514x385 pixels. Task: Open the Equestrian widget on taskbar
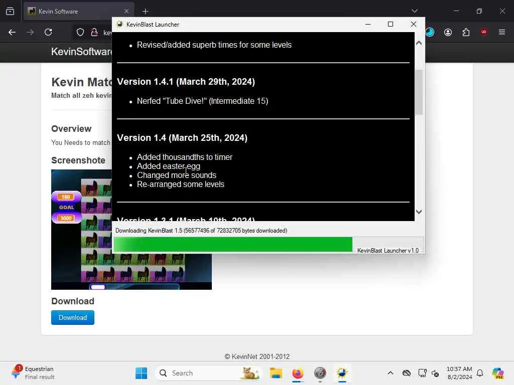point(33,373)
